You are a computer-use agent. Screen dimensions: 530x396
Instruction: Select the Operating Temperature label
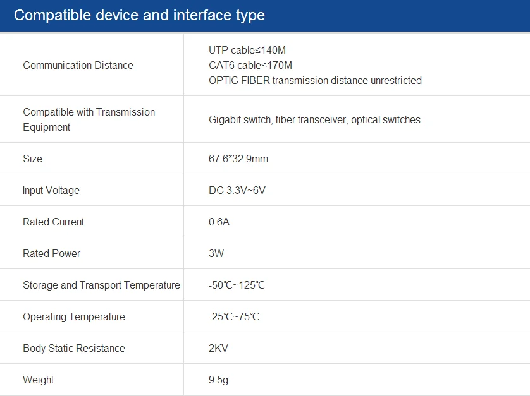tap(74, 316)
